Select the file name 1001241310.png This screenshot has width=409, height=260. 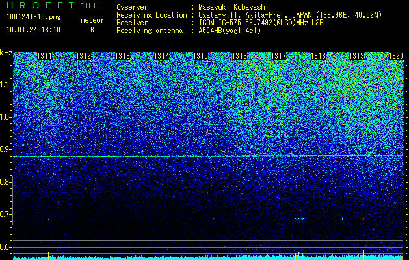tap(34, 17)
